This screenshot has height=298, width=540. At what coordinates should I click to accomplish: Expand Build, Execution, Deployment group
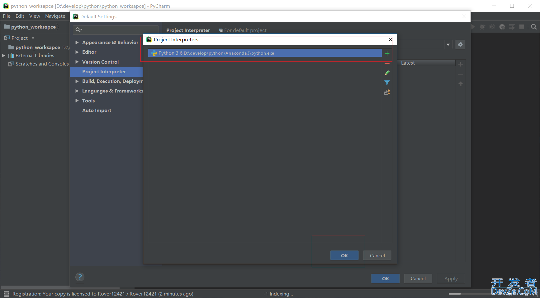pyautogui.click(x=77, y=81)
